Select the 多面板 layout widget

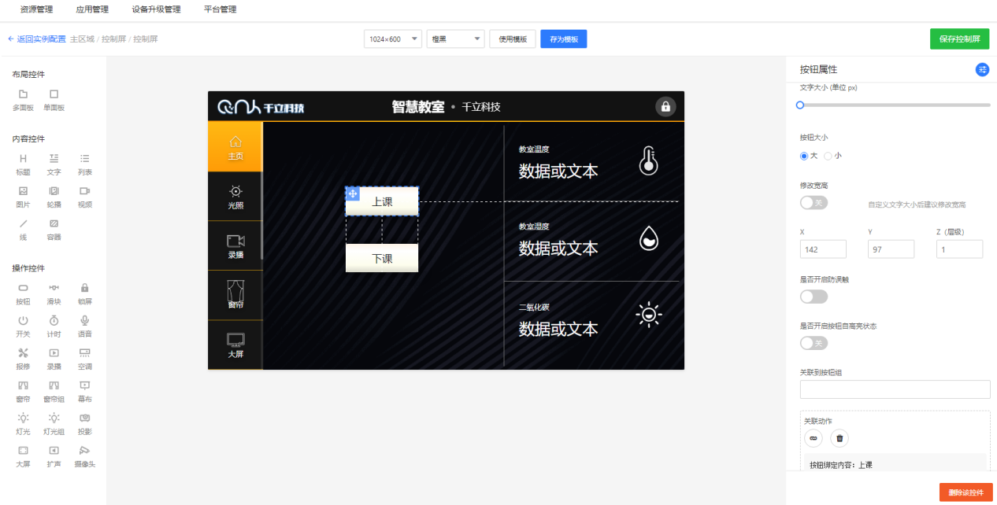coord(23,99)
